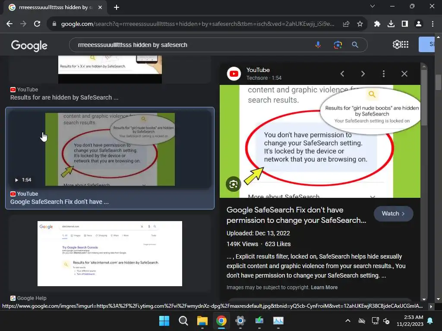
Task: Open File Explorer from the taskbar
Action: pyautogui.click(x=202, y=321)
